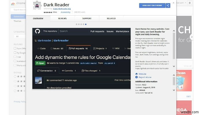The image size is (202, 115).
Task: Click the five-star rating of Dark Reader
Action: (x=48, y=12)
